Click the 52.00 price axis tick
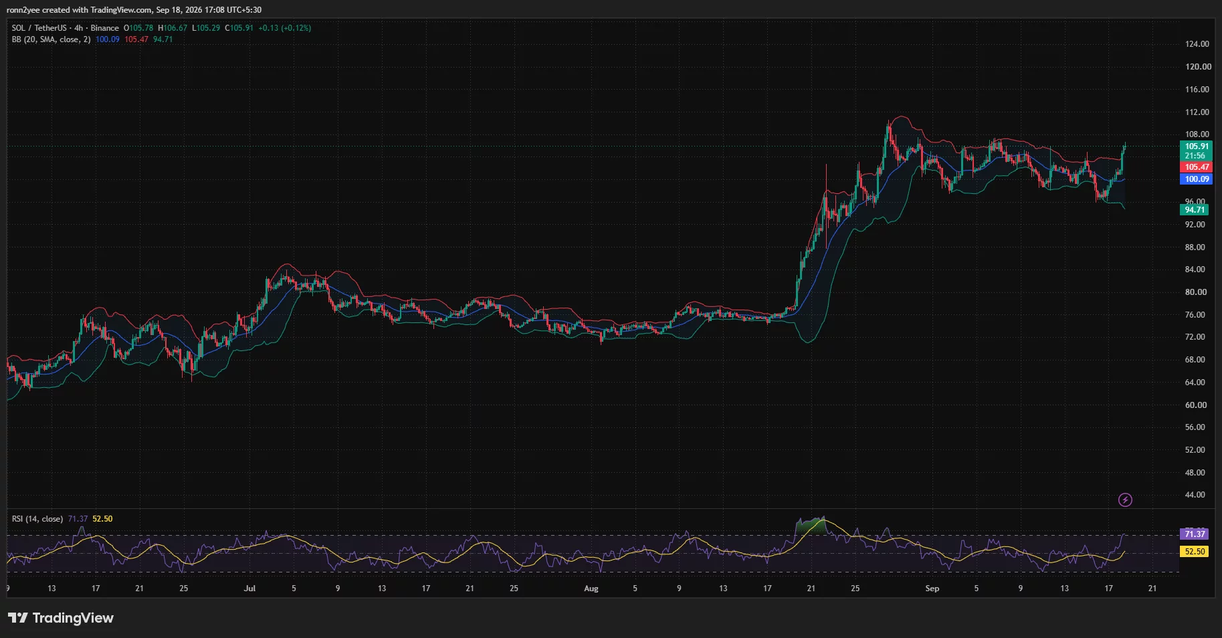1222x638 pixels. click(1195, 450)
